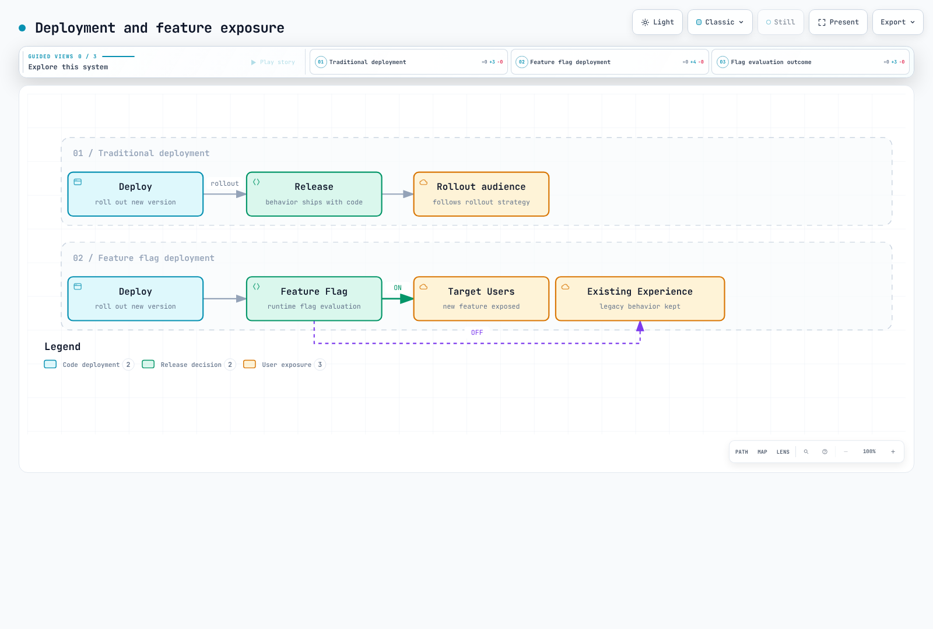Click the window icon on Deploy node in Feature flag deployment
This screenshot has width=933, height=629.
pos(78,287)
